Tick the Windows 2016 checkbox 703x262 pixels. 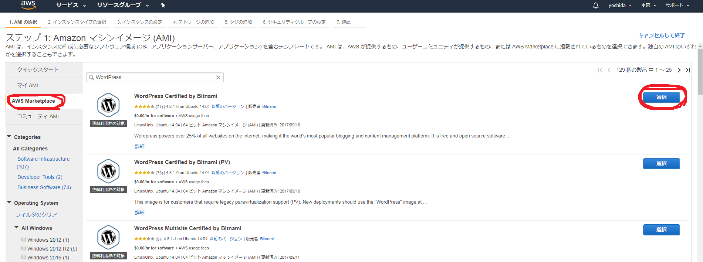pyautogui.click(x=24, y=257)
